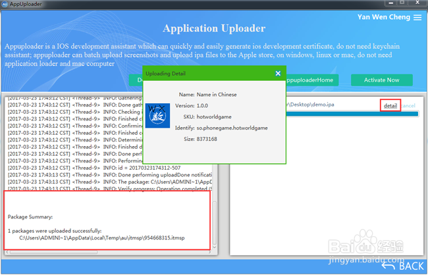Click the user name Yan Wen Cheng

coord(384,17)
